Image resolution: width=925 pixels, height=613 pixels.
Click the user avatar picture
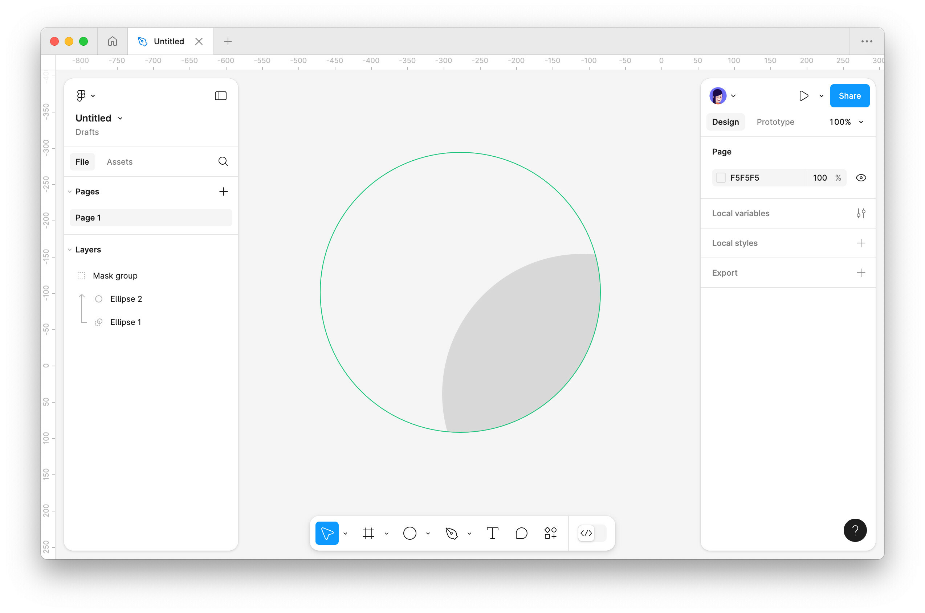[718, 96]
